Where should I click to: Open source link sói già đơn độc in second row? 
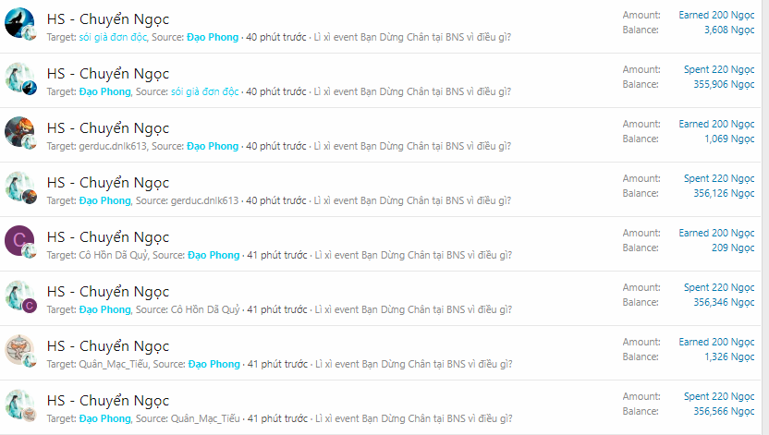coord(204,91)
